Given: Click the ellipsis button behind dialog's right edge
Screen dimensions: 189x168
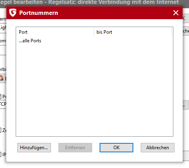Looking at the screenshot, I should pyautogui.click(x=185, y=105).
